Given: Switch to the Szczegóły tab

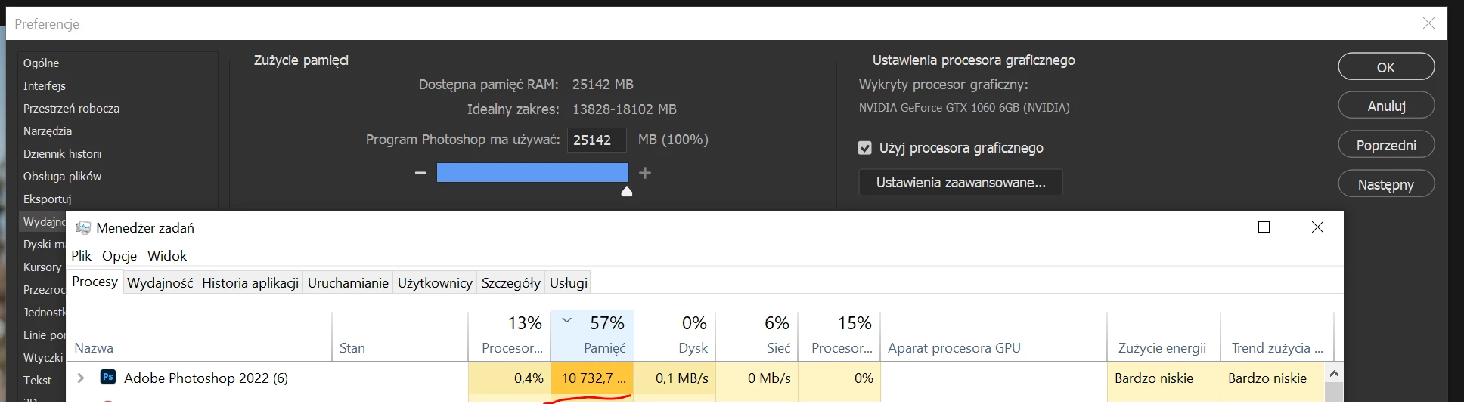Looking at the screenshot, I should click(x=511, y=283).
